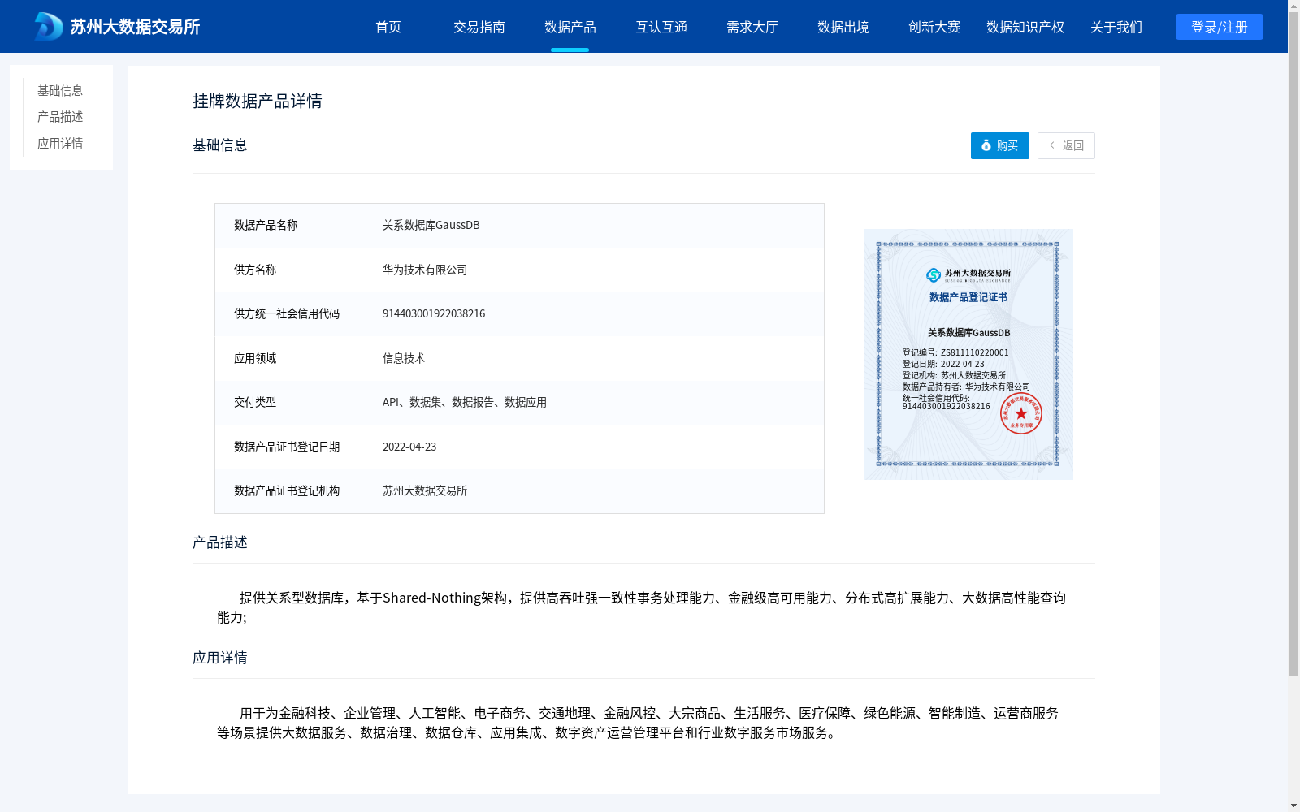This screenshot has height=812, width=1300.
Task: Click the 供方统一社会信用代码 label cell
Action: click(292, 314)
